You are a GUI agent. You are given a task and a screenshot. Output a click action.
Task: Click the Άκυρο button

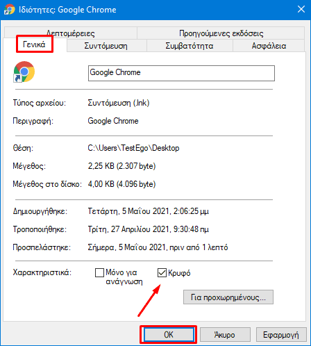point(225,335)
